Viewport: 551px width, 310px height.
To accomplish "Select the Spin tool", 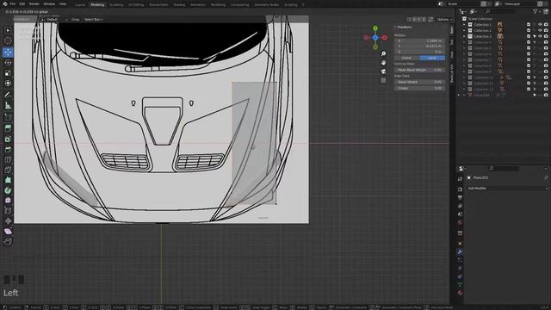I will (x=8, y=190).
